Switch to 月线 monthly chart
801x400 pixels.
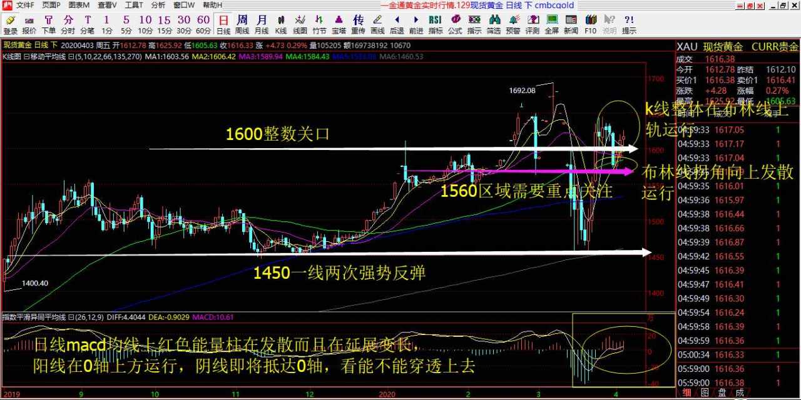[x=262, y=24]
